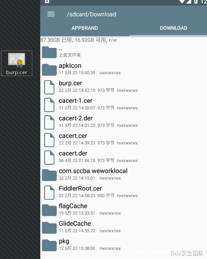Click the storage usage status line 87.30GB
This screenshot has height=259, width=207.
[x=79, y=40]
